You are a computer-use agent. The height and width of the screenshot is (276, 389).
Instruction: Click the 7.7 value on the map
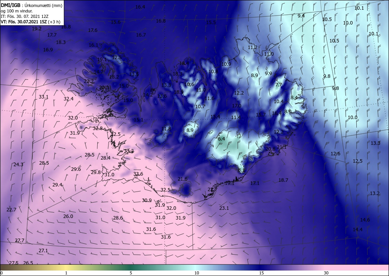279,84
